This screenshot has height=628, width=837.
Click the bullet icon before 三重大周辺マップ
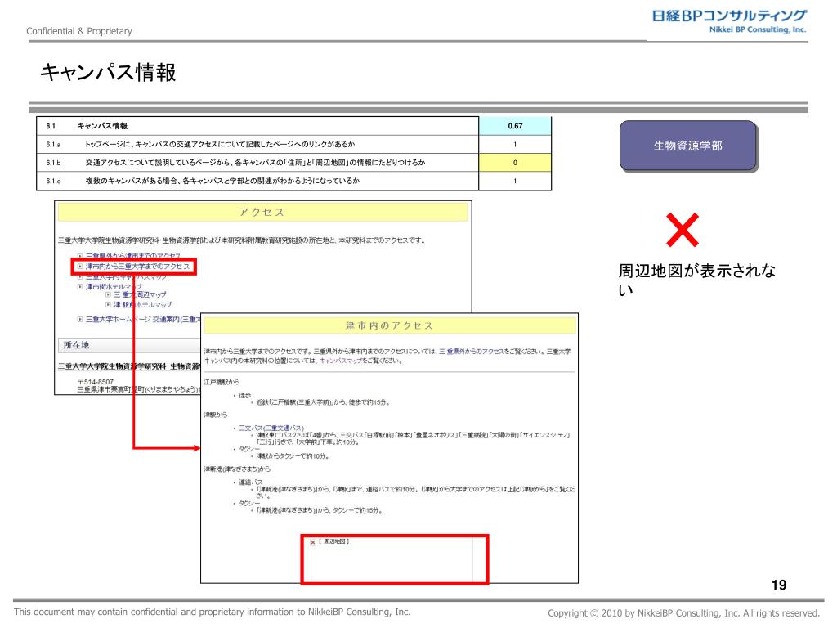pyautogui.click(x=108, y=294)
